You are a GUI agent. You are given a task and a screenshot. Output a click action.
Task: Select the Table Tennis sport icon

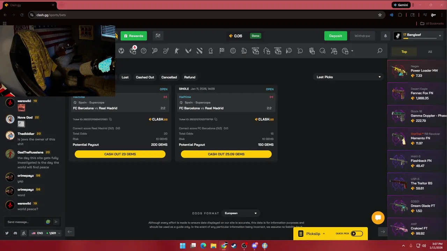coord(300,51)
